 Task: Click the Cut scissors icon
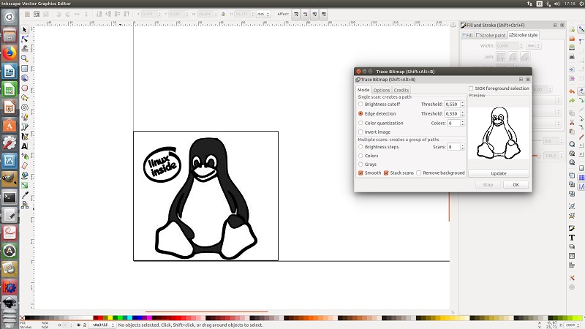click(x=572, y=122)
